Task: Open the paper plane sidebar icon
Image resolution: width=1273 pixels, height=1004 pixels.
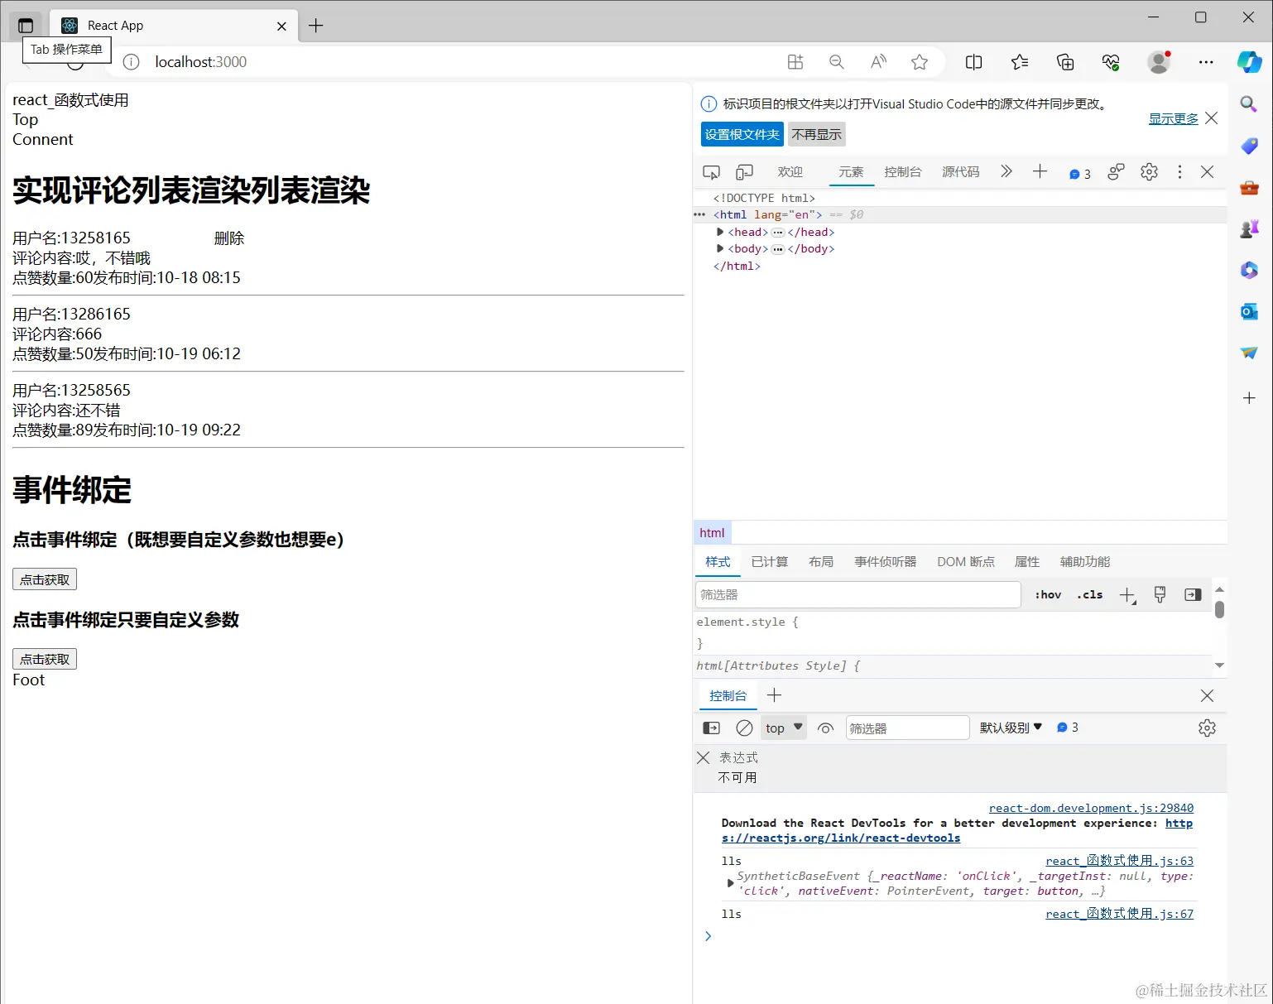Action: (1249, 353)
